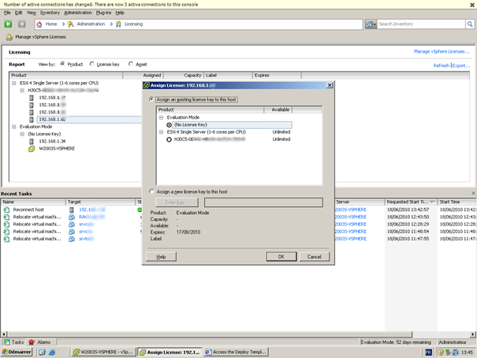Click the Reconnect host task row name
The height and width of the screenshot is (358, 477).
tap(28, 210)
